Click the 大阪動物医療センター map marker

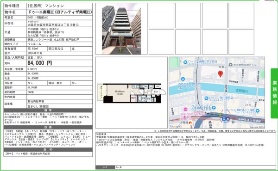coord(230,65)
